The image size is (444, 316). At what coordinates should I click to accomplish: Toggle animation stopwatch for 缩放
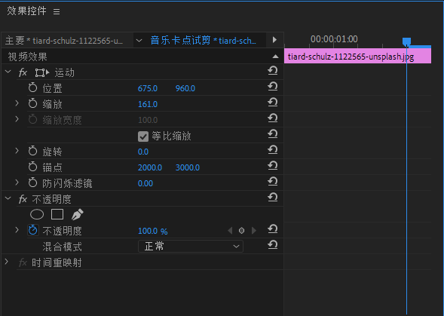pos(33,103)
